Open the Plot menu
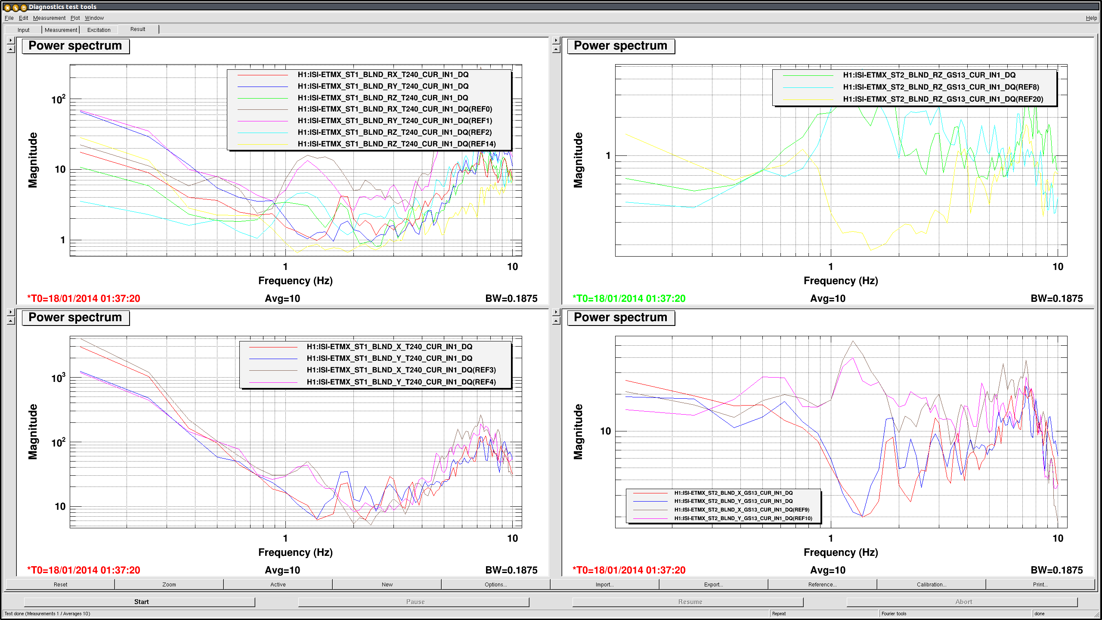Viewport: 1102px width, 620px height. (75, 18)
